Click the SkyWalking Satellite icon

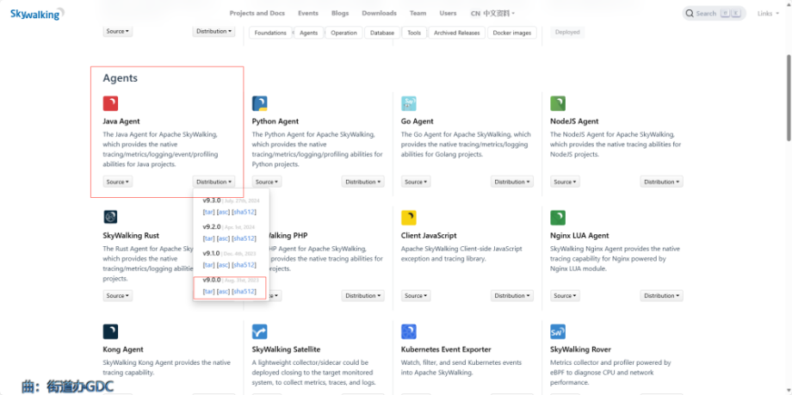point(260,332)
